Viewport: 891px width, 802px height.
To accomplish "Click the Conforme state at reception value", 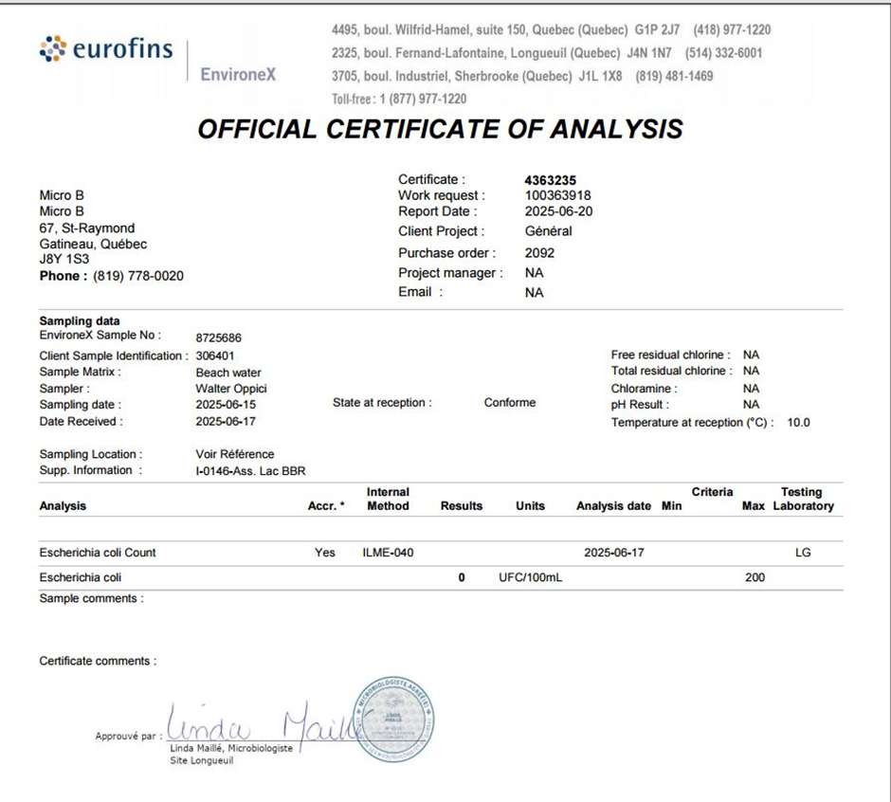I will pyautogui.click(x=510, y=403).
